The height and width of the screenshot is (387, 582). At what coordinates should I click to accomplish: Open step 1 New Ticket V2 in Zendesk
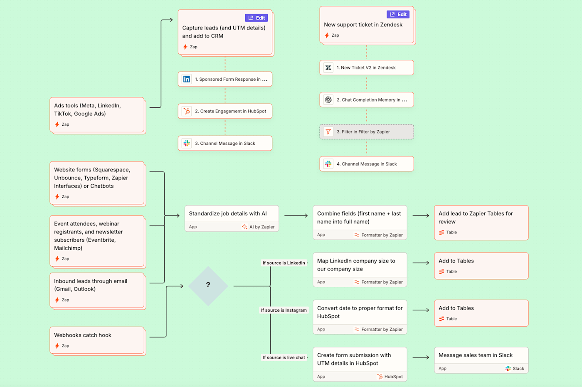click(x=367, y=67)
